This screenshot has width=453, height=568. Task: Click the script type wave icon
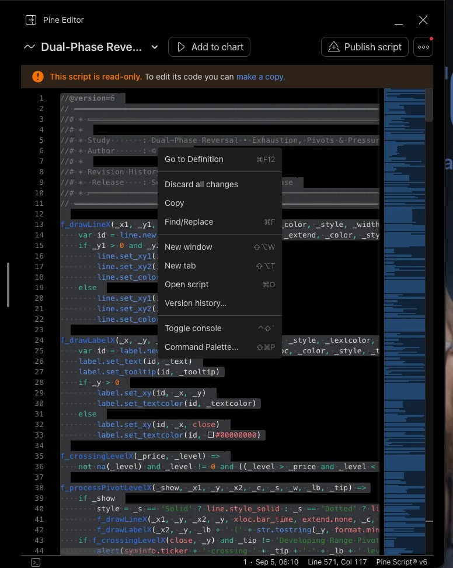[29, 47]
